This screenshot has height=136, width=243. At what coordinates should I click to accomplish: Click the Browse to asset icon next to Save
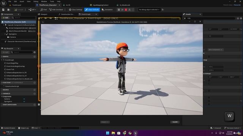[9, 10]
